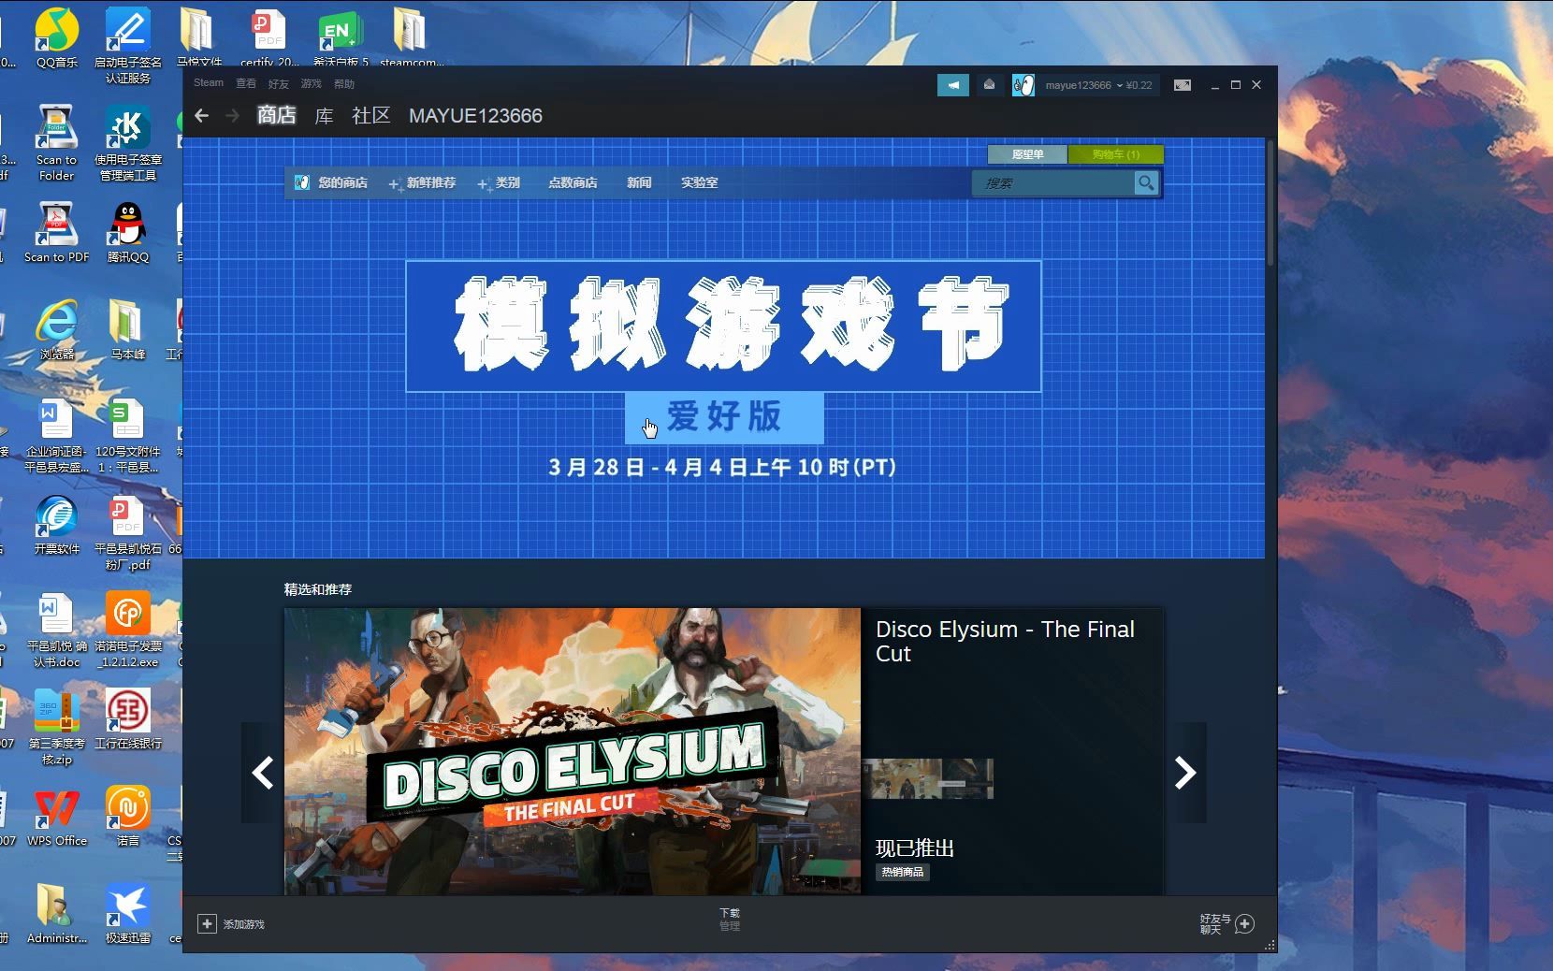Click the small Disco Elysium screenshot thumbnail
Image resolution: width=1553 pixels, height=971 pixels.
[928, 778]
